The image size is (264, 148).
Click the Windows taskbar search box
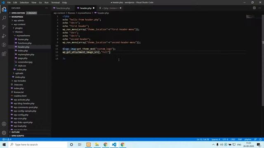(x=38, y=144)
